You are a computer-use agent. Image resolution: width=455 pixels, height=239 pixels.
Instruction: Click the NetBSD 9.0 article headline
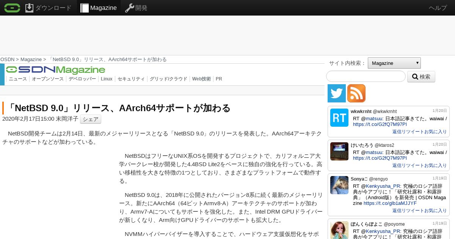coord(118,108)
